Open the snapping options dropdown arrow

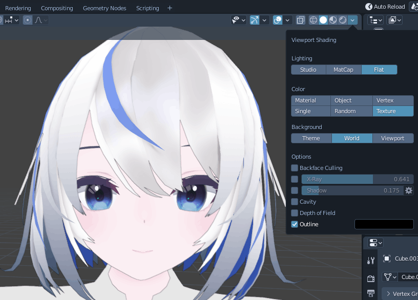click(x=16, y=20)
